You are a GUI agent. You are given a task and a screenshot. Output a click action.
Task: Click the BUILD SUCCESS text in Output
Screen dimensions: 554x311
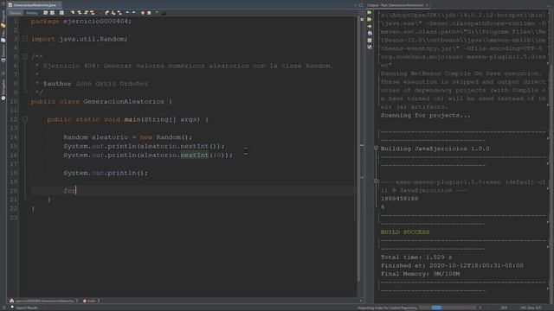405,232
